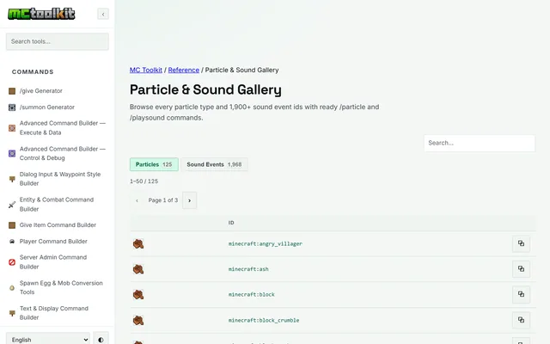
Task: Click the MC Toolkit logo
Action: (41, 14)
